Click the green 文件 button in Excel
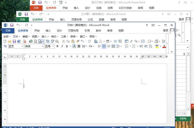The width and height of the screenshot is (194, 128). click(22, 19)
